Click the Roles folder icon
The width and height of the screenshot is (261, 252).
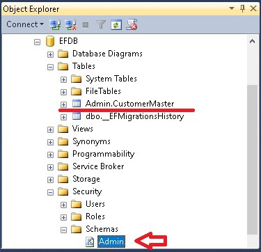(76, 216)
